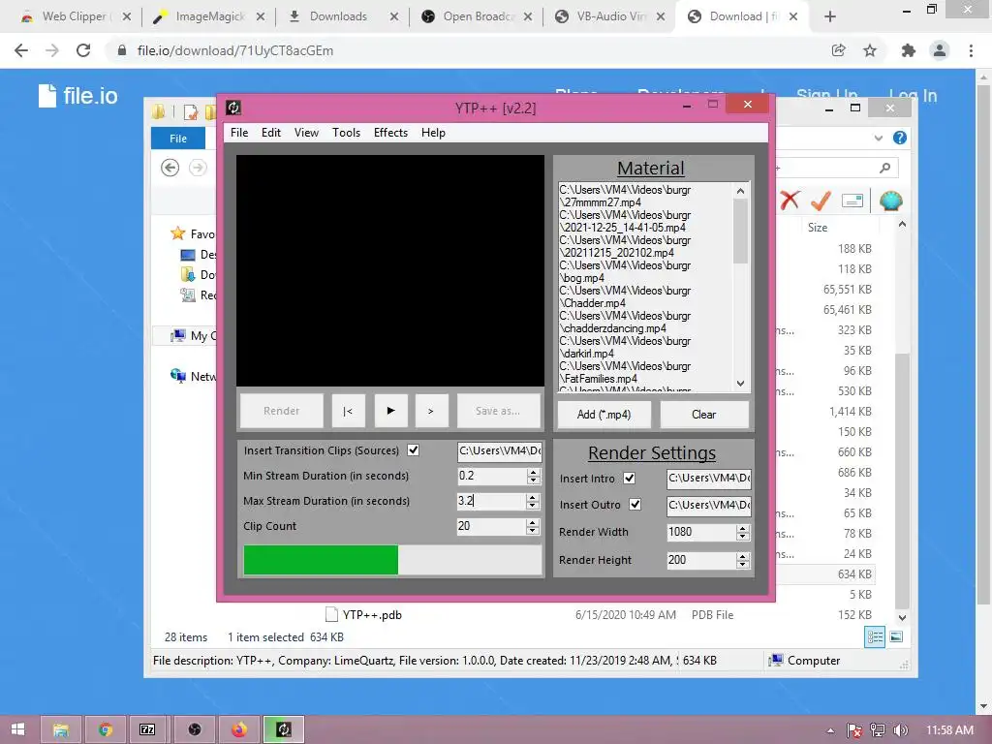Decrease Min Stream Duration with down arrow
The image size is (992, 744).
[x=534, y=480]
